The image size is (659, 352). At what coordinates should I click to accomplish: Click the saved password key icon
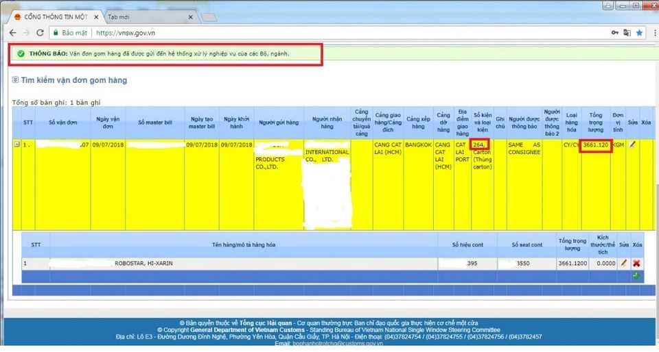pyautogui.click(x=614, y=33)
